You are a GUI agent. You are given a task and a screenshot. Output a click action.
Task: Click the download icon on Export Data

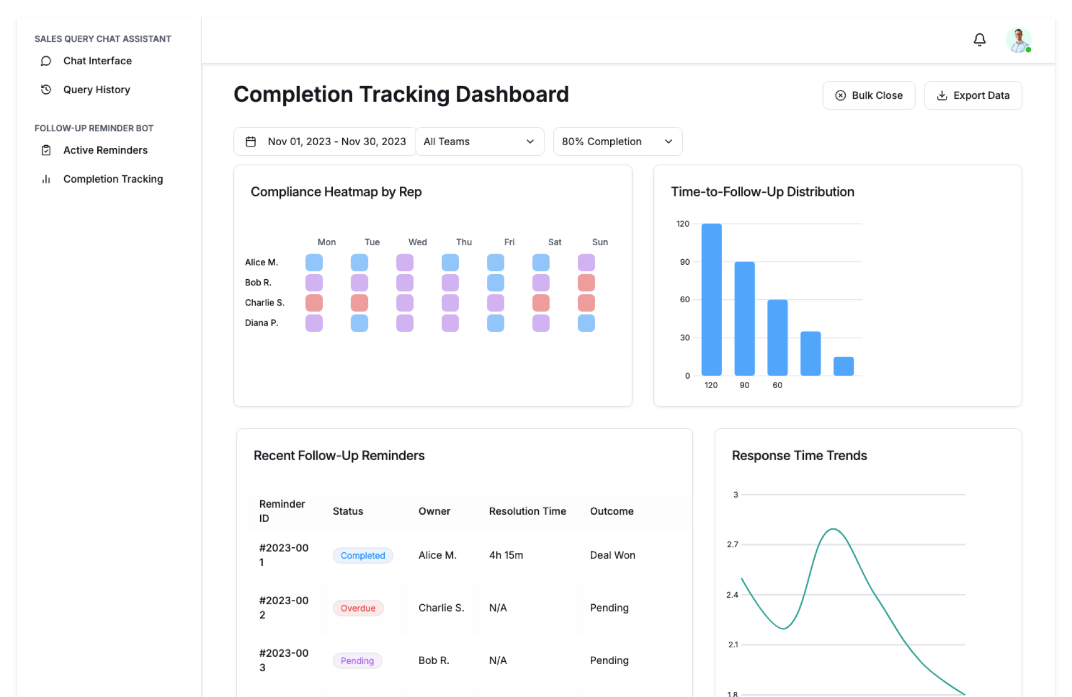(x=941, y=96)
